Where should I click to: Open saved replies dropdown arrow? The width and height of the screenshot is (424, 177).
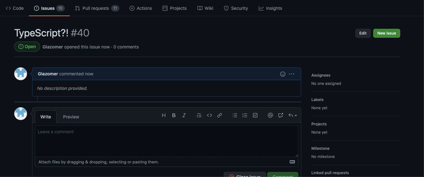[x=292, y=115]
